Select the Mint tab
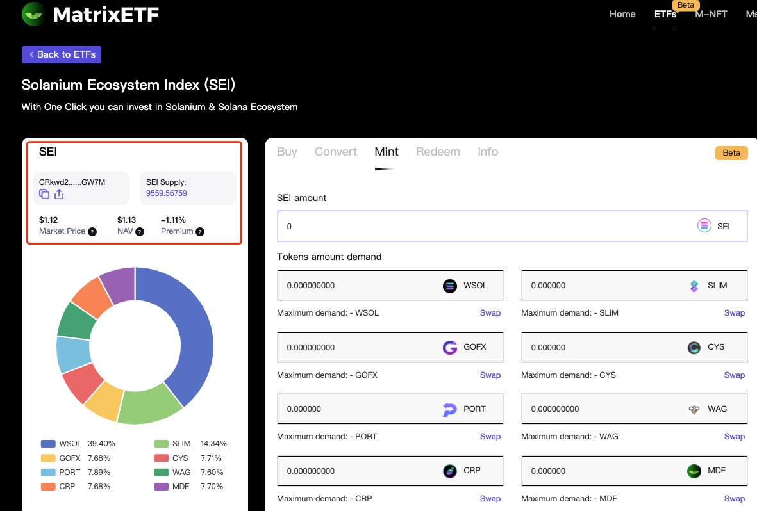Viewport: 757px width, 511px height. point(387,152)
